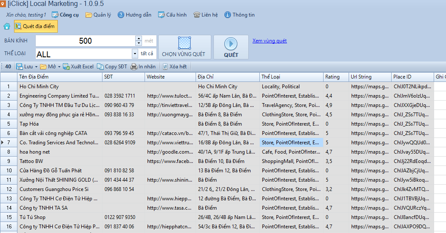Select the Tạp Hóa name cell
The image size is (446, 233).
60,124
